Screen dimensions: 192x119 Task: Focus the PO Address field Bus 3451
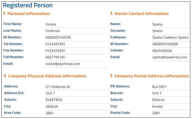pyautogui.click(x=172, y=87)
